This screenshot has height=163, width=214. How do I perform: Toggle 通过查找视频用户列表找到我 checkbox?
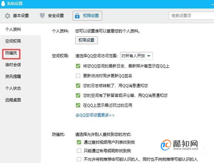[79, 142]
